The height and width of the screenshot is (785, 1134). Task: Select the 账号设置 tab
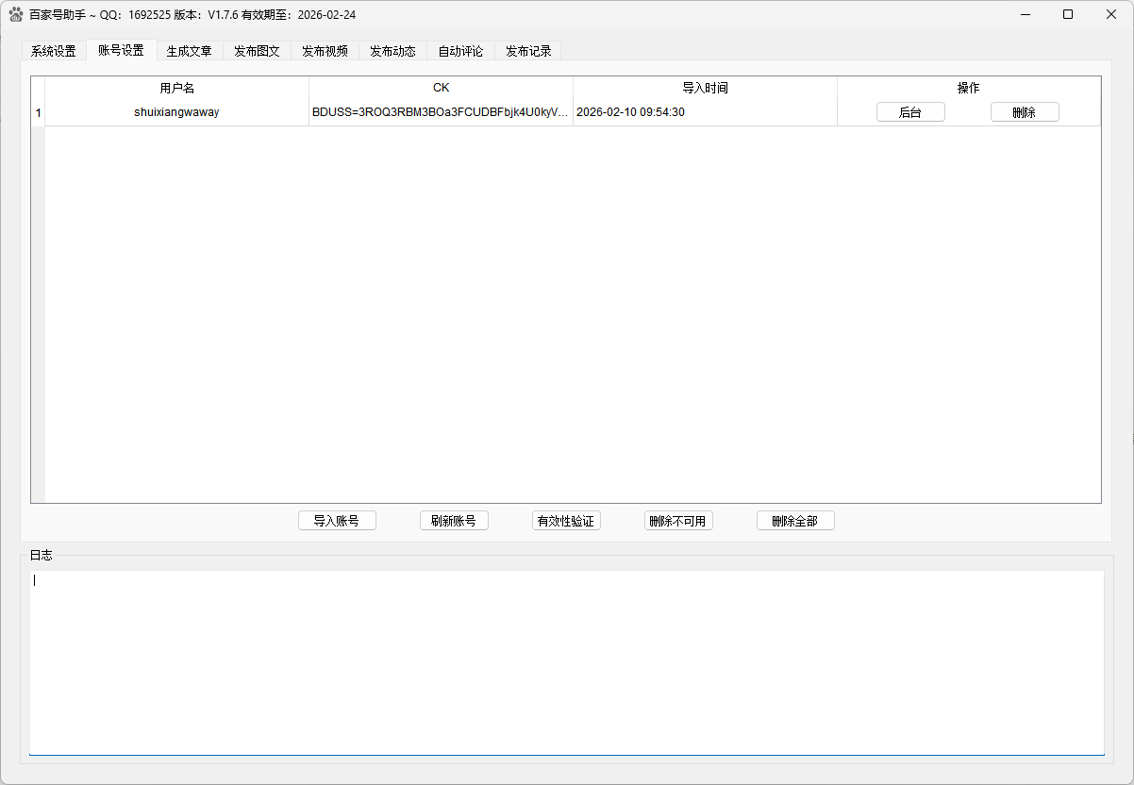point(121,51)
